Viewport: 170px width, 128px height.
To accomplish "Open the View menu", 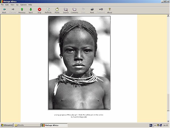I will coord(12,5).
